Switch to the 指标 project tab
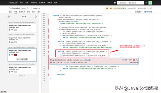Image resolution: width=161 pixels, height=93 pixels. click(x=28, y=12)
